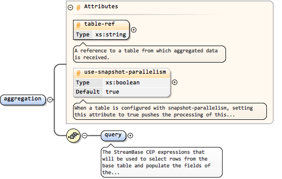This screenshot has width=282, height=179.
Task: Click the snapshot-parallelism description annotation
Action: [170, 111]
